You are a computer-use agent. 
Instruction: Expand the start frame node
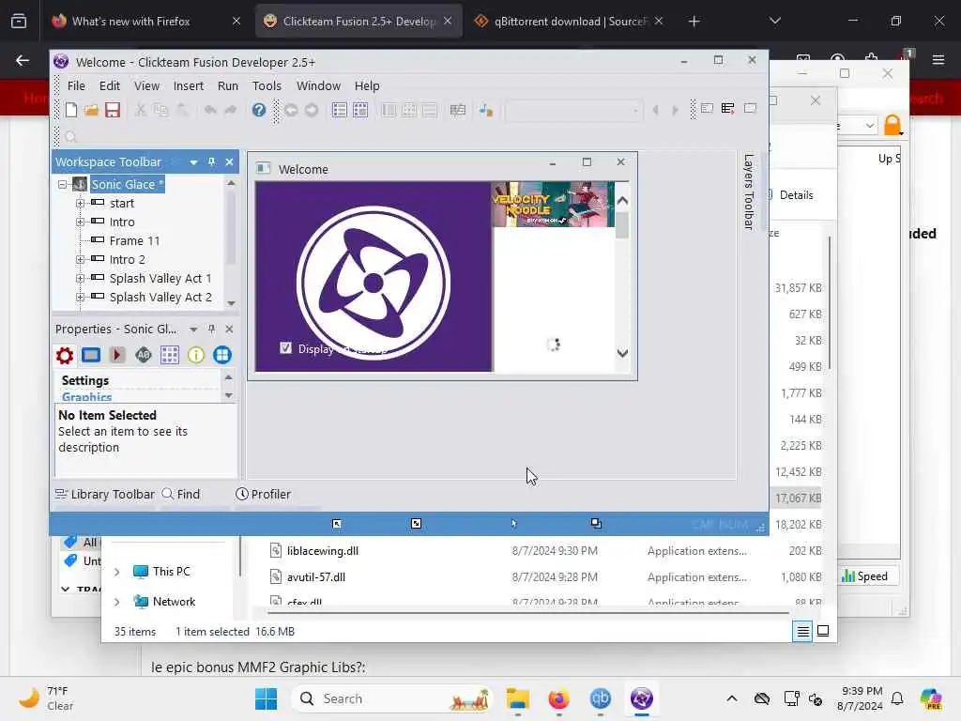pos(81,203)
